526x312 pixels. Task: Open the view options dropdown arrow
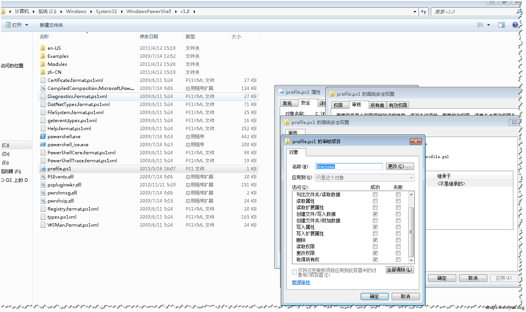click(488, 25)
